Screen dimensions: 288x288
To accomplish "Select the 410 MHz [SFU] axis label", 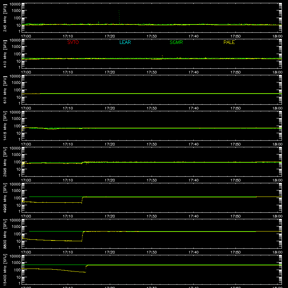I will pyautogui.click(x=5, y=54).
